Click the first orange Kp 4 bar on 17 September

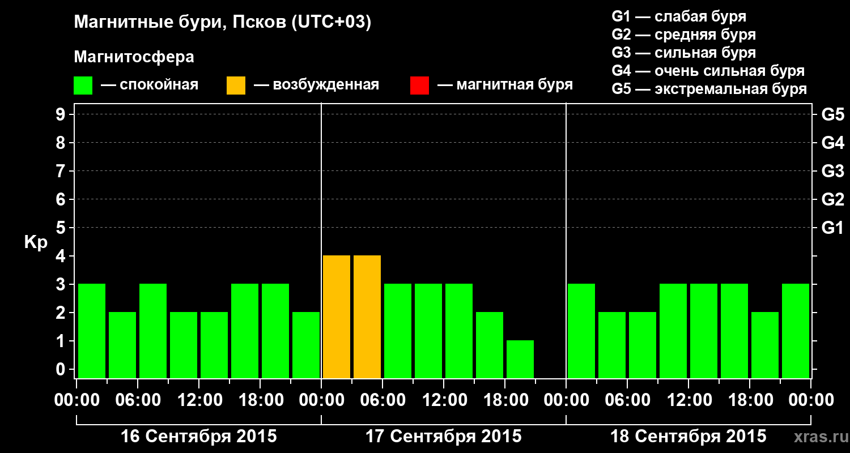(x=337, y=317)
